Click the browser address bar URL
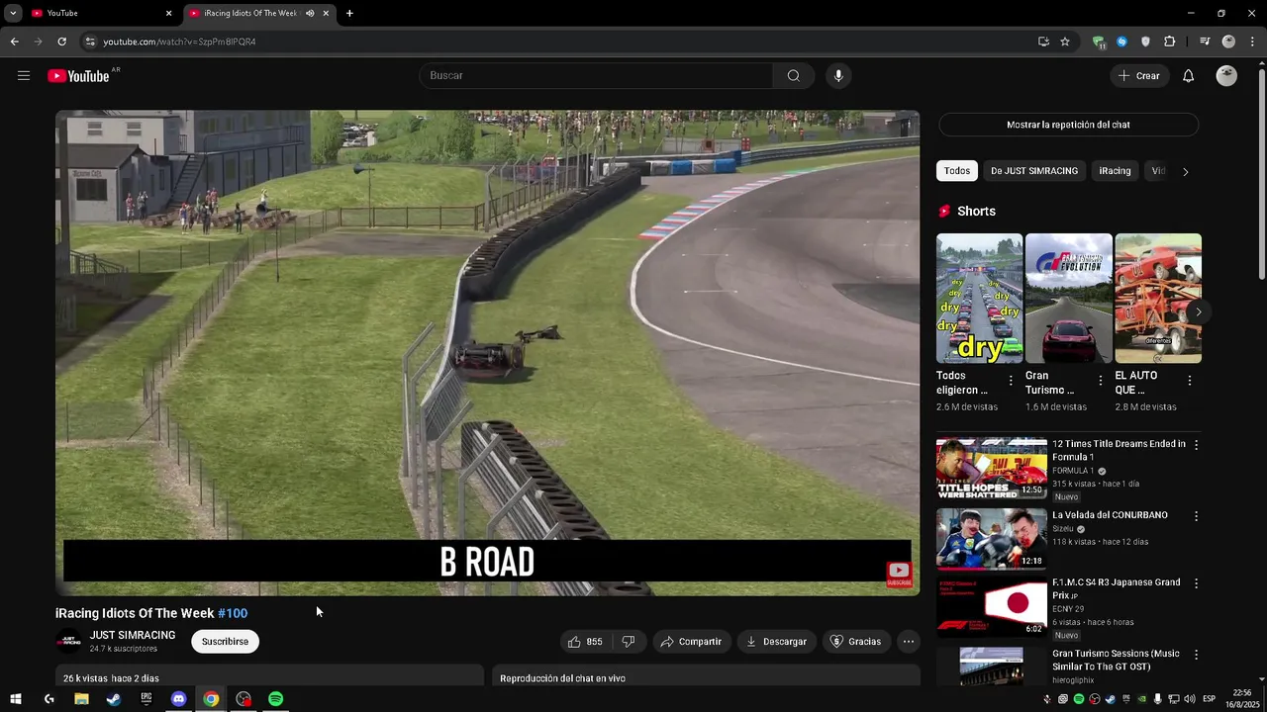This screenshot has height=712, width=1267. pyautogui.click(x=179, y=42)
